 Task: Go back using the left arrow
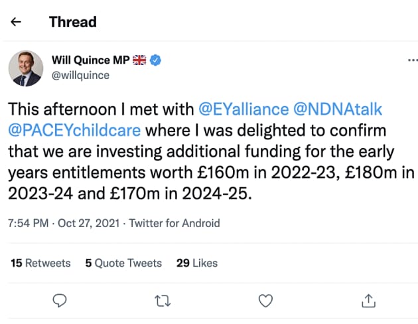coord(17,22)
